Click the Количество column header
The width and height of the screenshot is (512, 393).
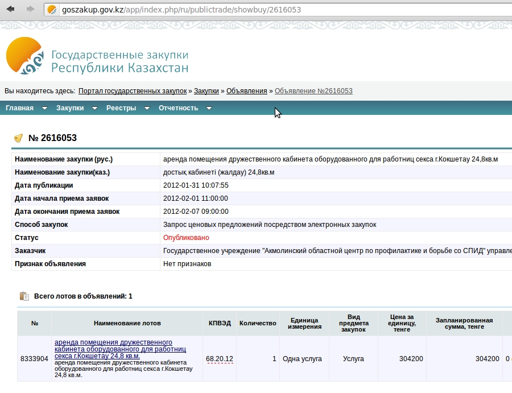(x=258, y=323)
